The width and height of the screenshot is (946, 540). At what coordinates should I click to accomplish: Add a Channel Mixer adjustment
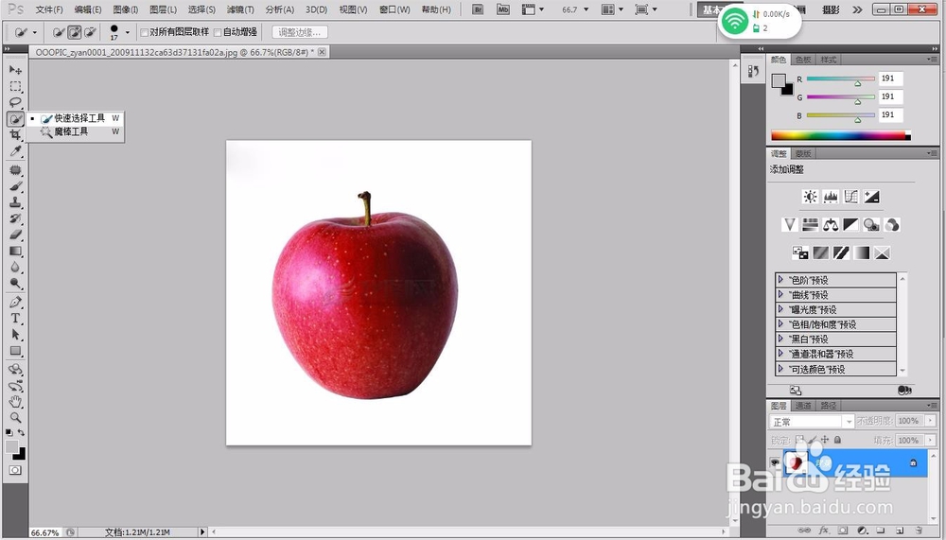tap(892, 225)
